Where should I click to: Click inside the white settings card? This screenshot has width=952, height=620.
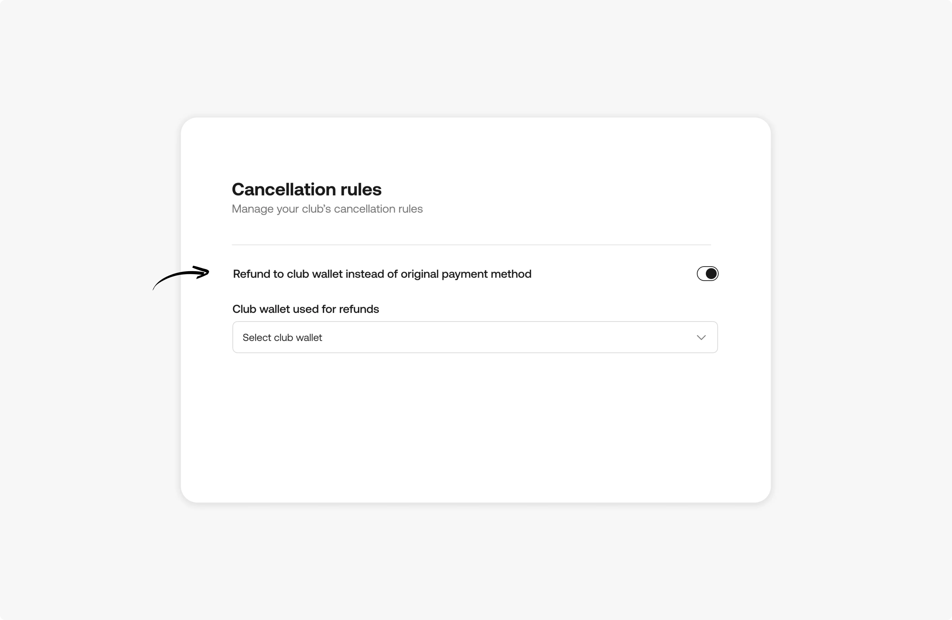point(475,420)
